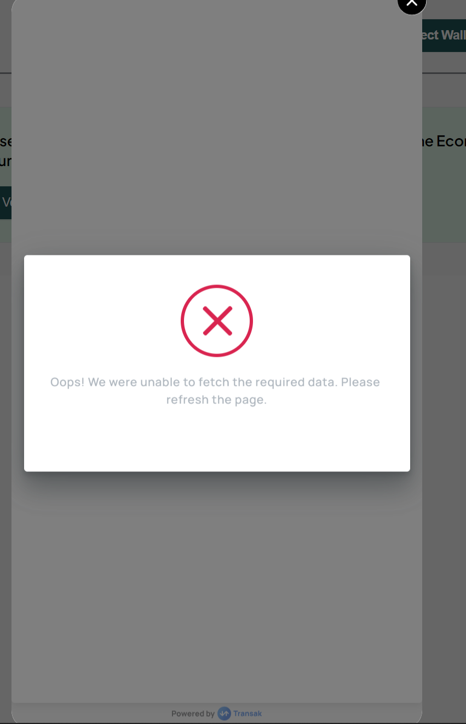The image size is (466, 724).
Task: Click the white cross inside the black close circle
Action: click(412, 3)
